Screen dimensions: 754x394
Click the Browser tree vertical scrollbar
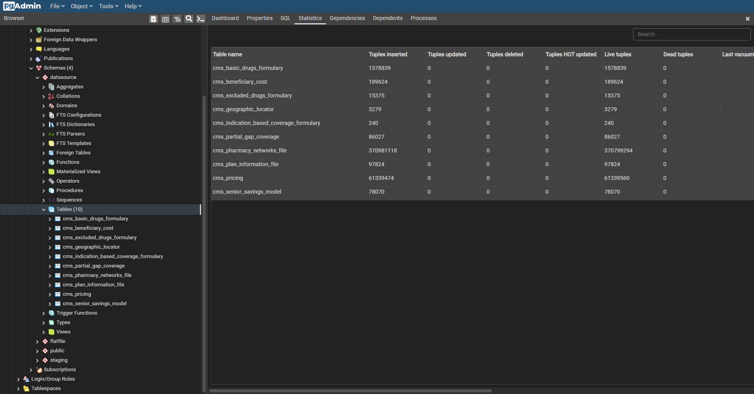(204, 244)
